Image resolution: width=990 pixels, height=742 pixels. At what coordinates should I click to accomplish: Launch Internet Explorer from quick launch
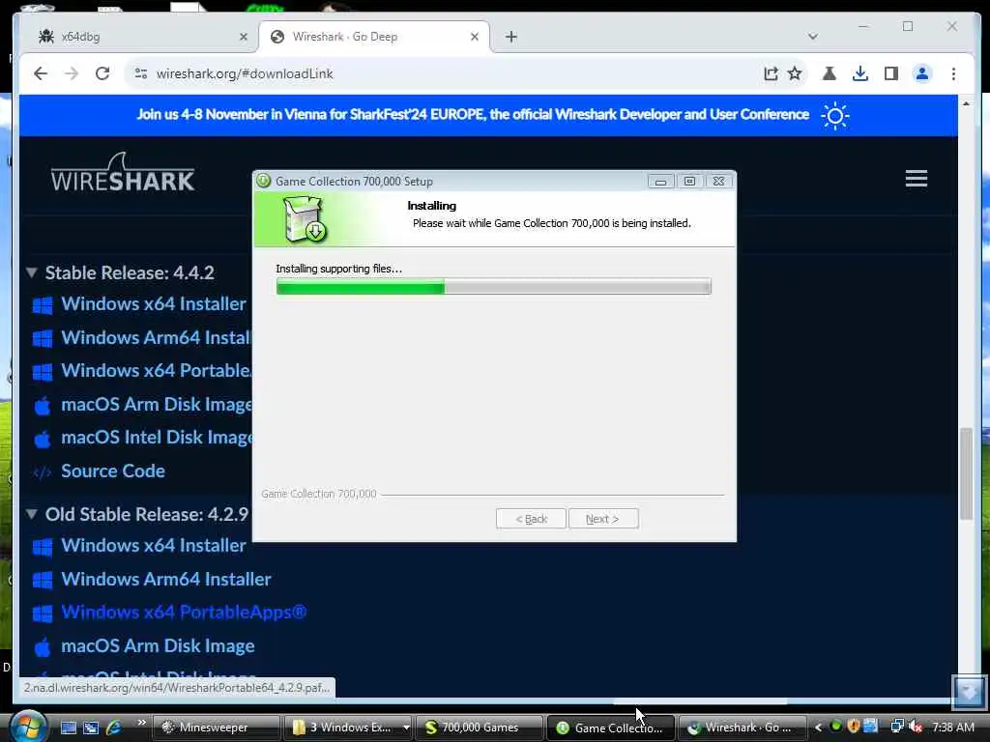point(114,728)
